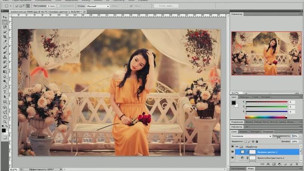This screenshot has width=304, height=171.
Task: Select the Blur tool
Action: click(5, 76)
